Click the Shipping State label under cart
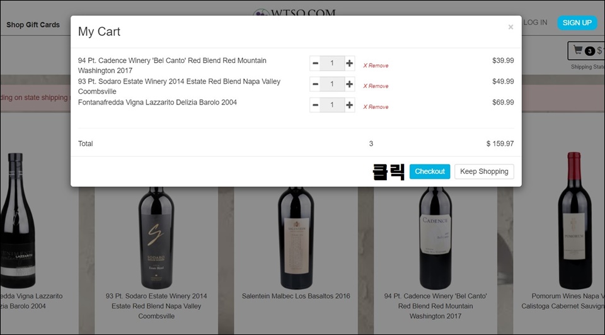The height and width of the screenshot is (335, 605). 587,67
